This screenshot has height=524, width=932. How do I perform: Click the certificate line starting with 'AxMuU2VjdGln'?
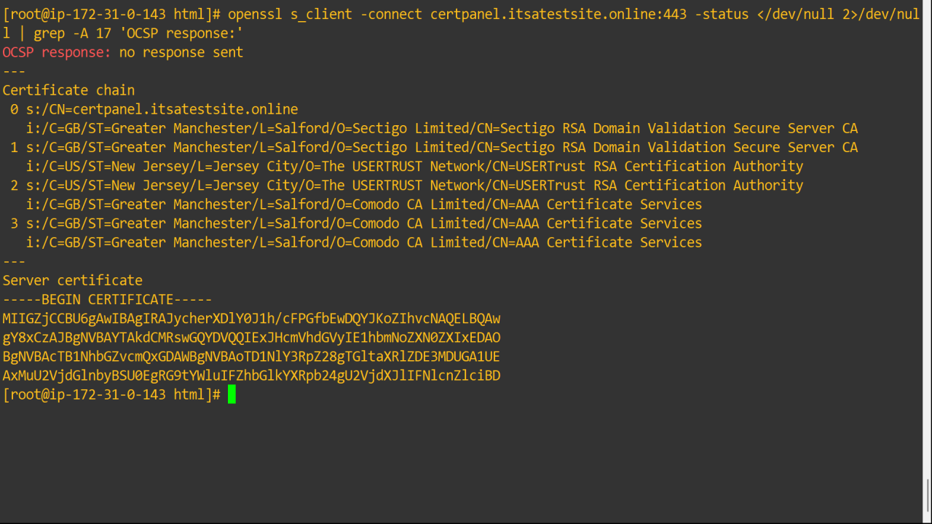click(251, 376)
